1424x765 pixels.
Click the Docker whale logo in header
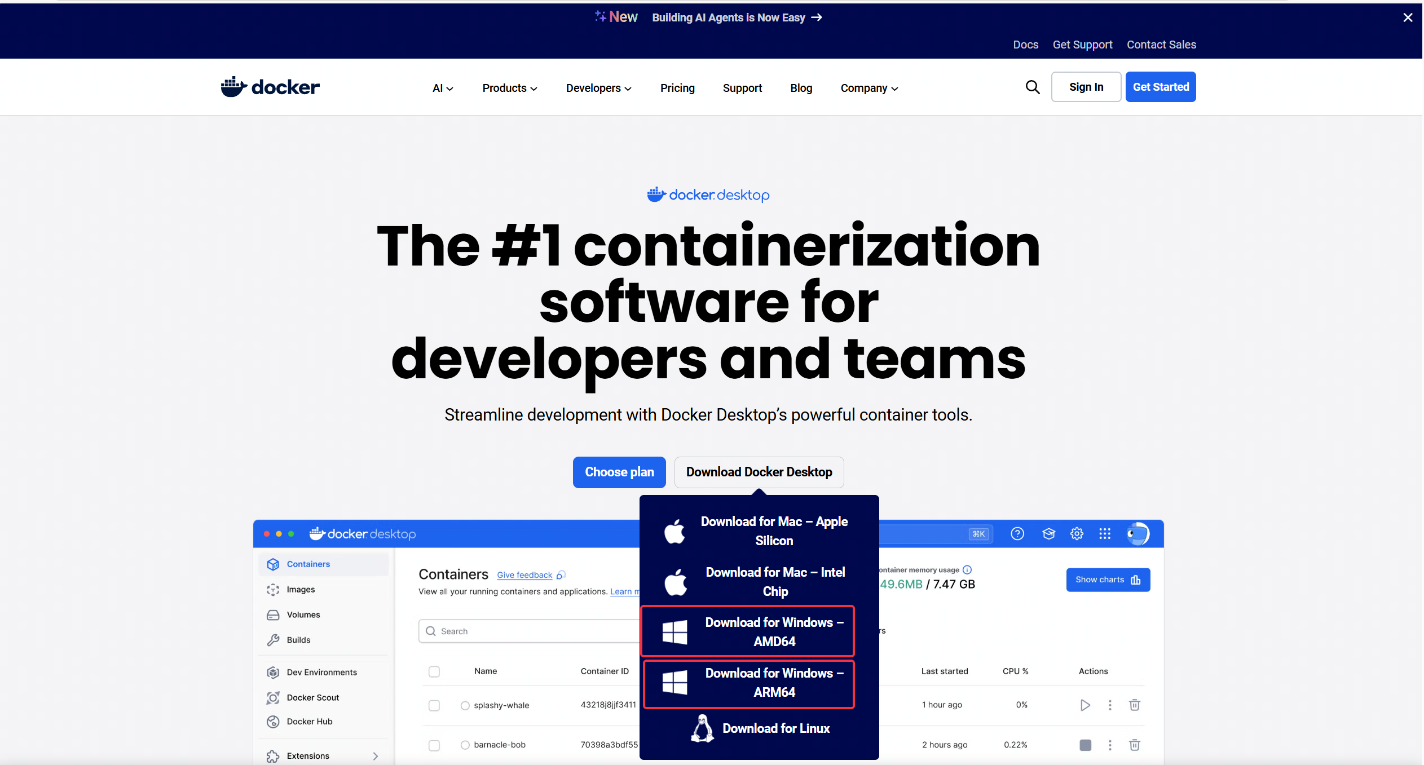pyautogui.click(x=270, y=87)
